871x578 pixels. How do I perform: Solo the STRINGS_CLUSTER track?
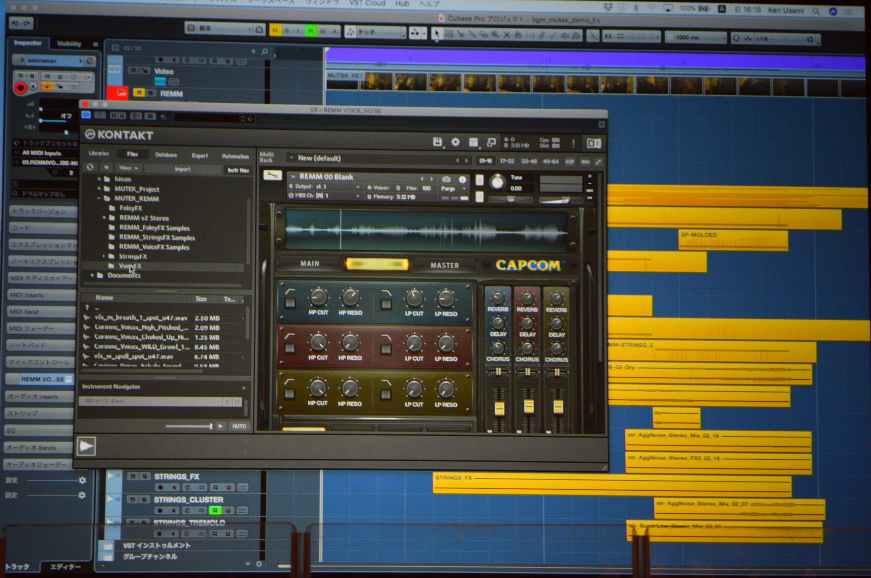[144, 499]
